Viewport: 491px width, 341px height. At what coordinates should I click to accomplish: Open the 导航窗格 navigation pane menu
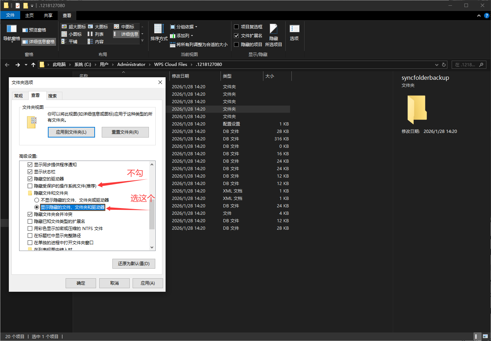11,34
